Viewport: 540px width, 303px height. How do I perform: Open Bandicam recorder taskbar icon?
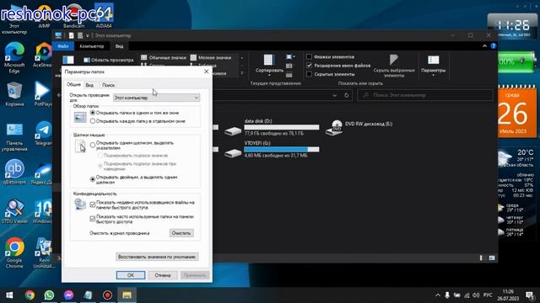click(107, 295)
